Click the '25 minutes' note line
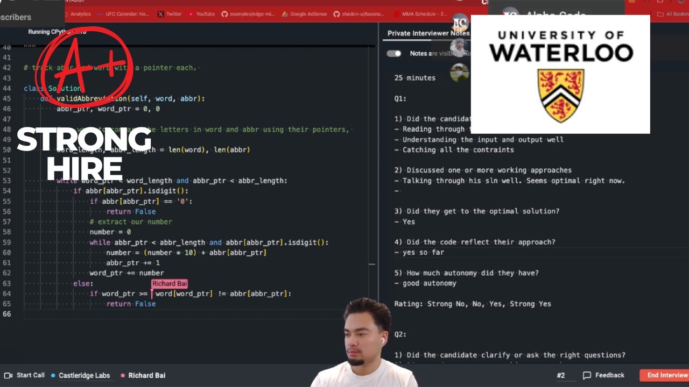Image resolution: width=689 pixels, height=387 pixels. click(415, 78)
